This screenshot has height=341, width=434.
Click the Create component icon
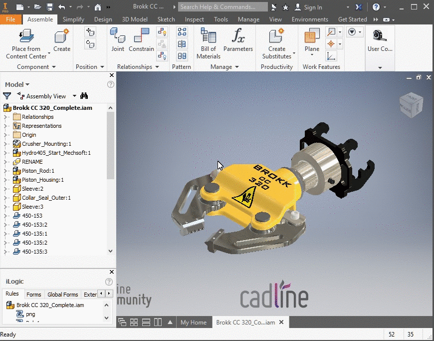click(61, 36)
